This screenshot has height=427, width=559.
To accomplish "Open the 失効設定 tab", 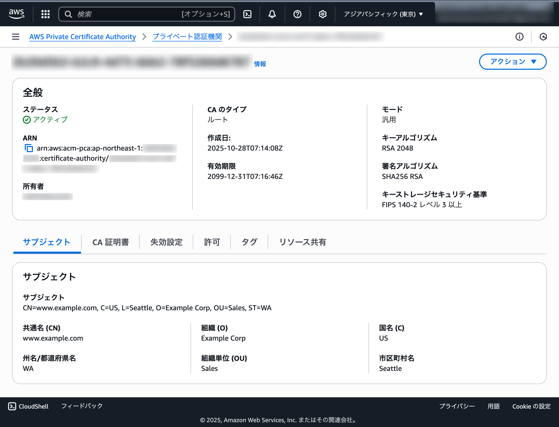I will coord(166,242).
